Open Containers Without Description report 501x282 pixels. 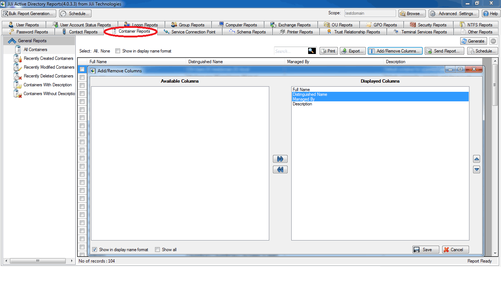click(44, 94)
